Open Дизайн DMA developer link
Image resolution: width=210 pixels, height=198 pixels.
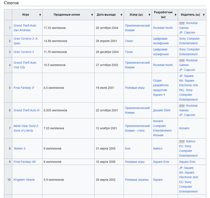(161, 110)
